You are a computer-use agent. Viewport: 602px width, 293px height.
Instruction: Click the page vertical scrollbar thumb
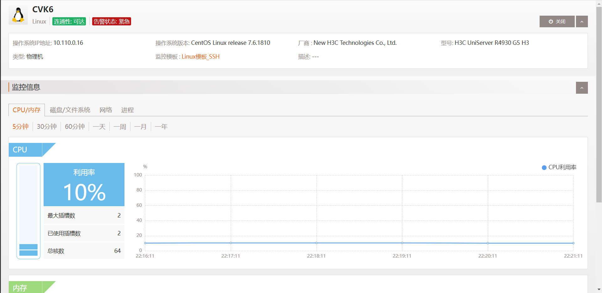(x=599, y=103)
